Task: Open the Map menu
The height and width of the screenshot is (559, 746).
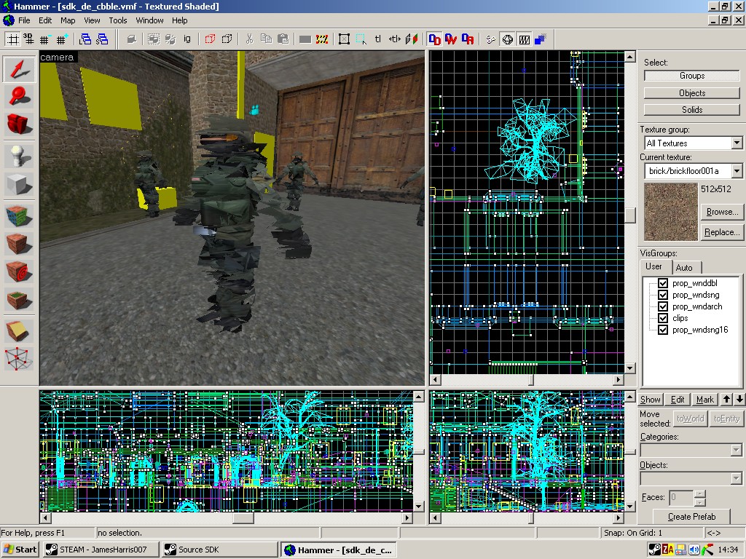Action: [68, 20]
